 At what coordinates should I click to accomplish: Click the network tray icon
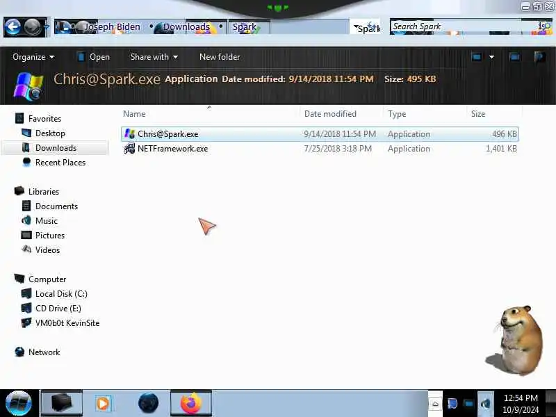(468, 404)
